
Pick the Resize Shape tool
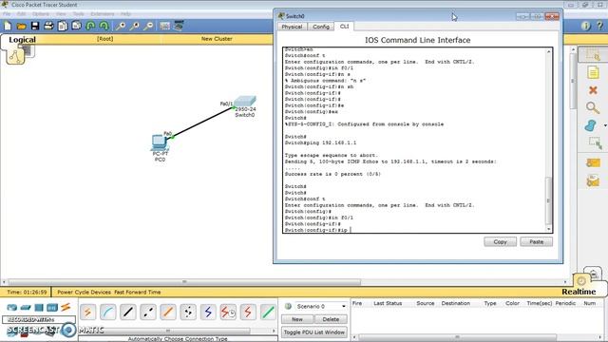click(x=595, y=143)
